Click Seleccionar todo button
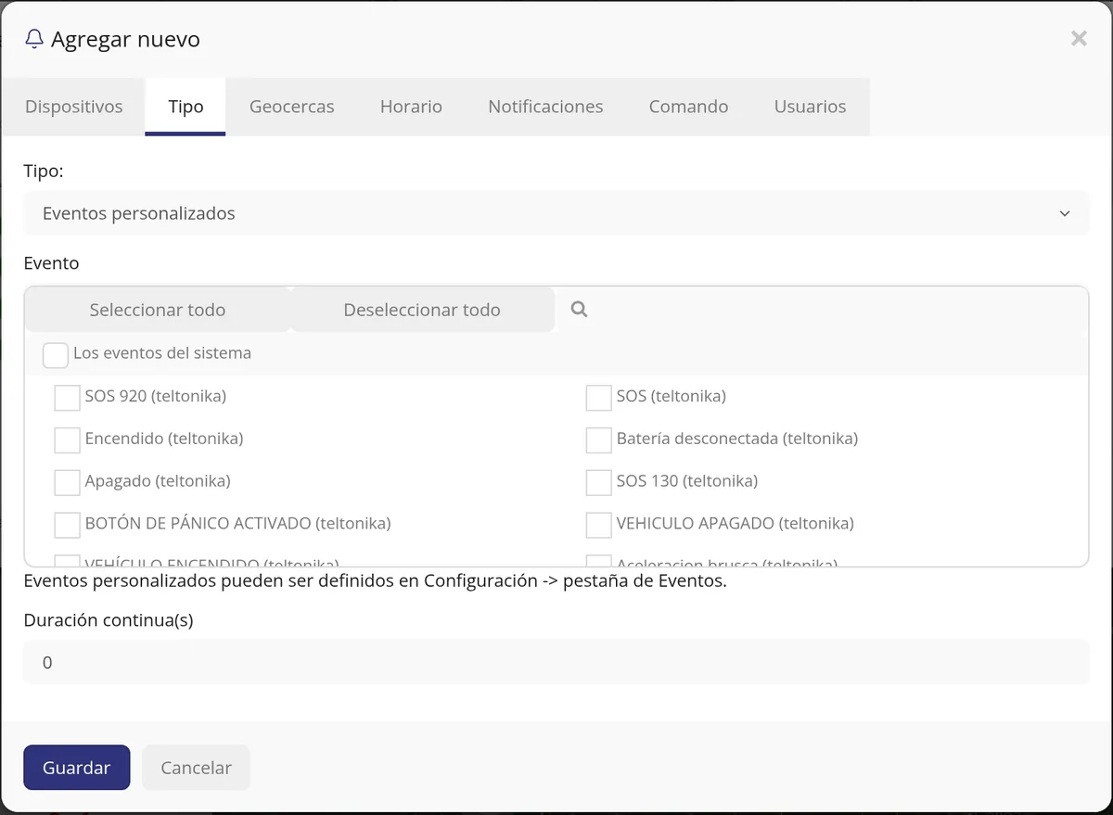Image resolution: width=1113 pixels, height=815 pixels. tap(158, 310)
